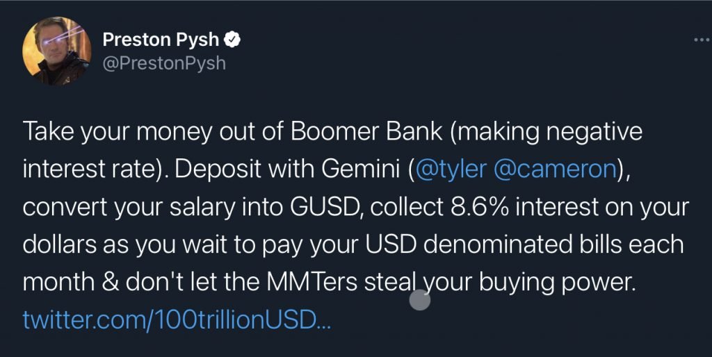Click the words Boomer Bank
712x357 pixels.
(366, 131)
